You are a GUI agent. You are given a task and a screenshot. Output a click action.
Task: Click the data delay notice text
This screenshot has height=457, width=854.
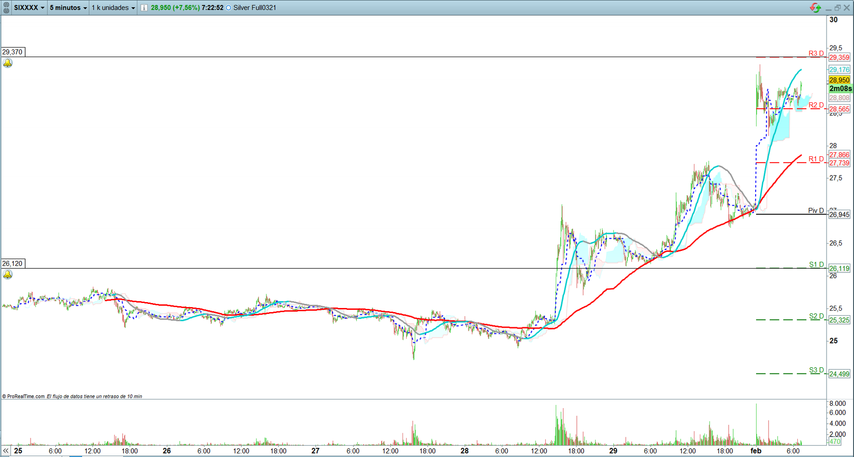click(94, 396)
